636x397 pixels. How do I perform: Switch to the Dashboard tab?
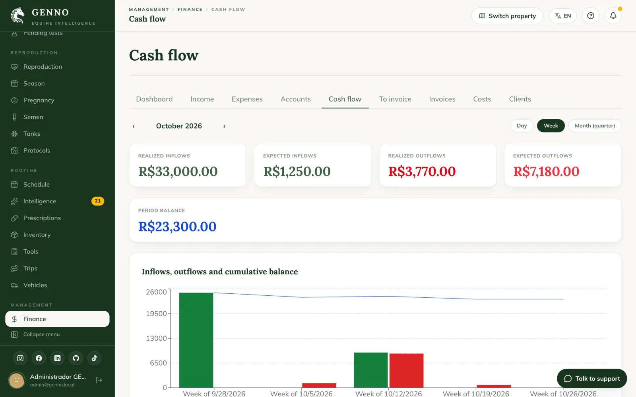(154, 99)
